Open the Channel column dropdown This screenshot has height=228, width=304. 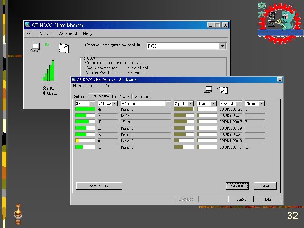click(x=262, y=103)
